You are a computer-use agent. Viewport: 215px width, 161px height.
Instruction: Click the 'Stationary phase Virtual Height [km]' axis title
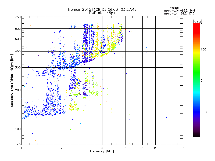click(12, 80)
